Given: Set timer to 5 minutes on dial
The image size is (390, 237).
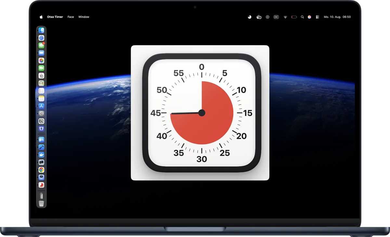Looking at the screenshot, I should [x=225, y=73].
